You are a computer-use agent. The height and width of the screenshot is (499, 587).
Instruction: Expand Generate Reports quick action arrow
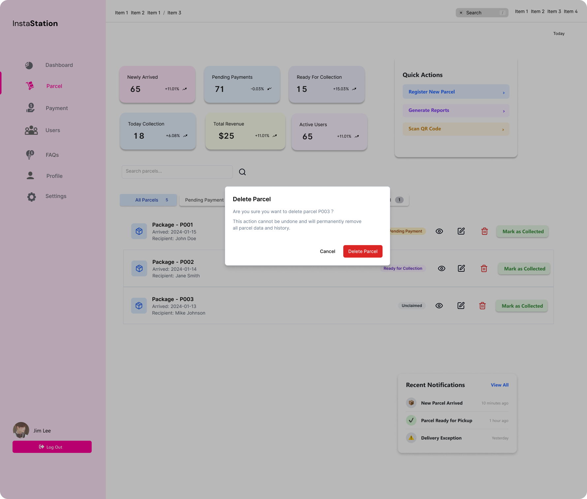coord(503,111)
